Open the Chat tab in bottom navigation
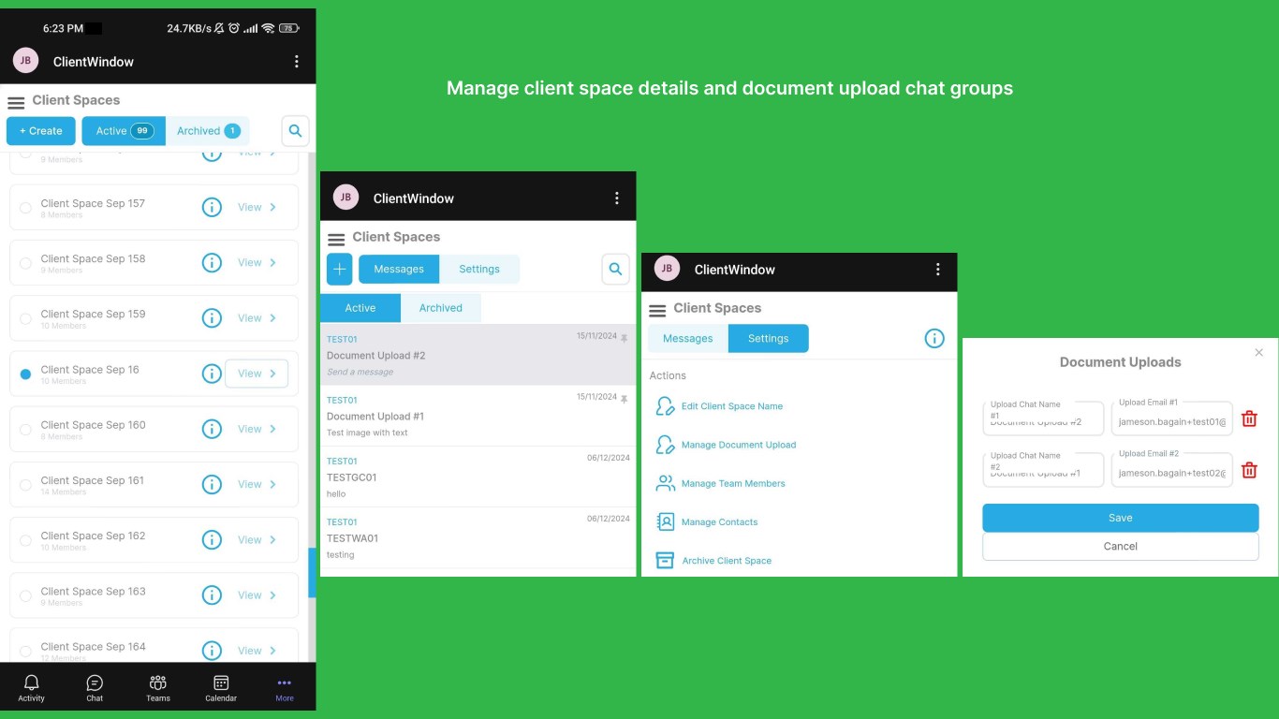Screen dimensions: 1279x719 coord(95,687)
